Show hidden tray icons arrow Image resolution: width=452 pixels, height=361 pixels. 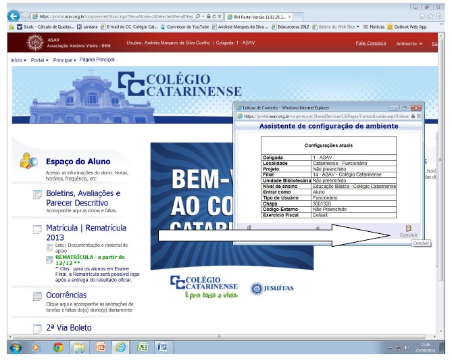390,347
